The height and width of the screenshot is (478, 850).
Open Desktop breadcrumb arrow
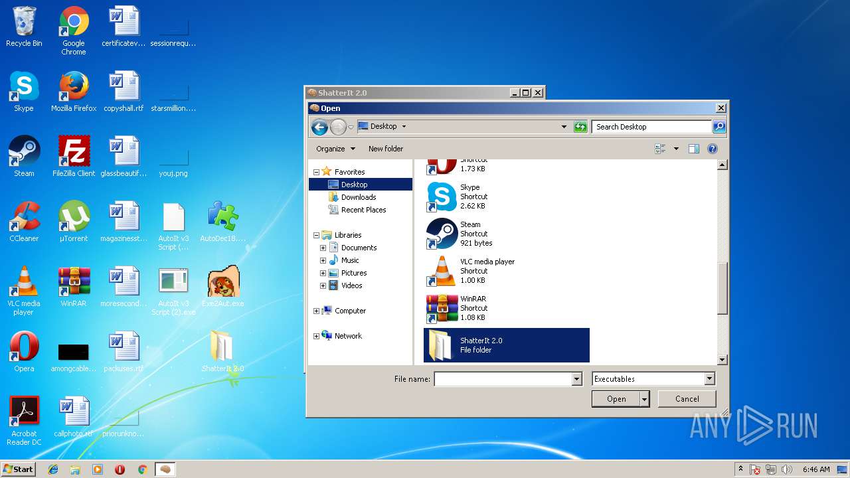[404, 127]
